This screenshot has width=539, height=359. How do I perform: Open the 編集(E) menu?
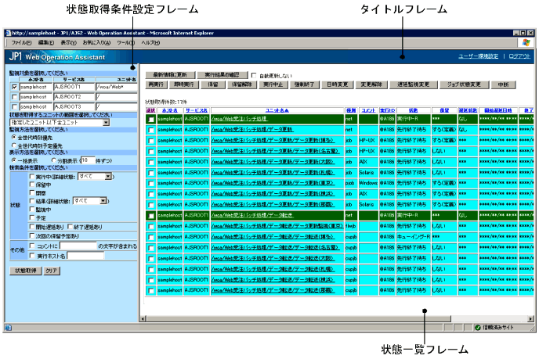45,42
